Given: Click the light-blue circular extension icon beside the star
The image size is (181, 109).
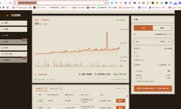Looking at the screenshot, I should pos(112,3).
